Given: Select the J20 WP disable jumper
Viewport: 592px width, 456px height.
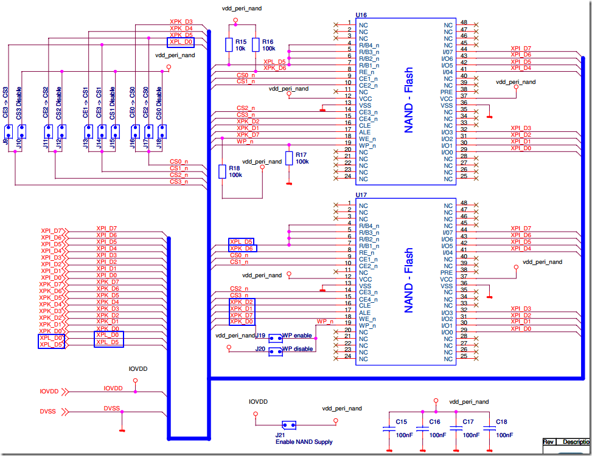Looking at the screenshot, I should 276,352.
